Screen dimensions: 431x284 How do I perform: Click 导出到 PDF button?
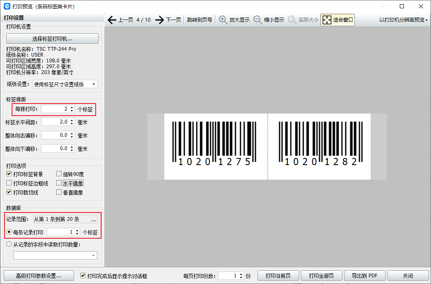click(365, 276)
